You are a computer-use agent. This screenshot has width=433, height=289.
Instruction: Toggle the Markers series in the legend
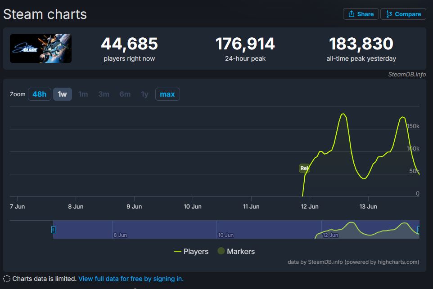pos(236,252)
